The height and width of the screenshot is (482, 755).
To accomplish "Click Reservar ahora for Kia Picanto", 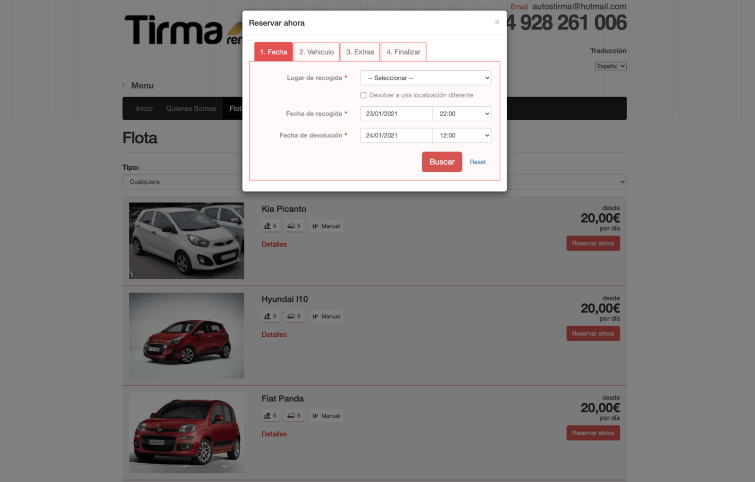I will click(x=593, y=243).
